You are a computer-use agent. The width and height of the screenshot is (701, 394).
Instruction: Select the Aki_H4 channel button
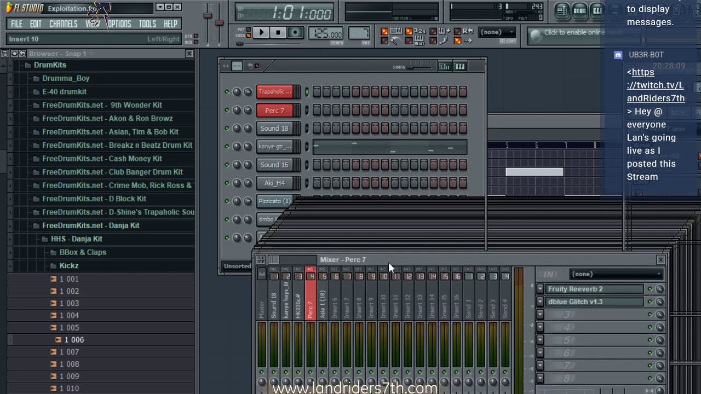pos(275,183)
